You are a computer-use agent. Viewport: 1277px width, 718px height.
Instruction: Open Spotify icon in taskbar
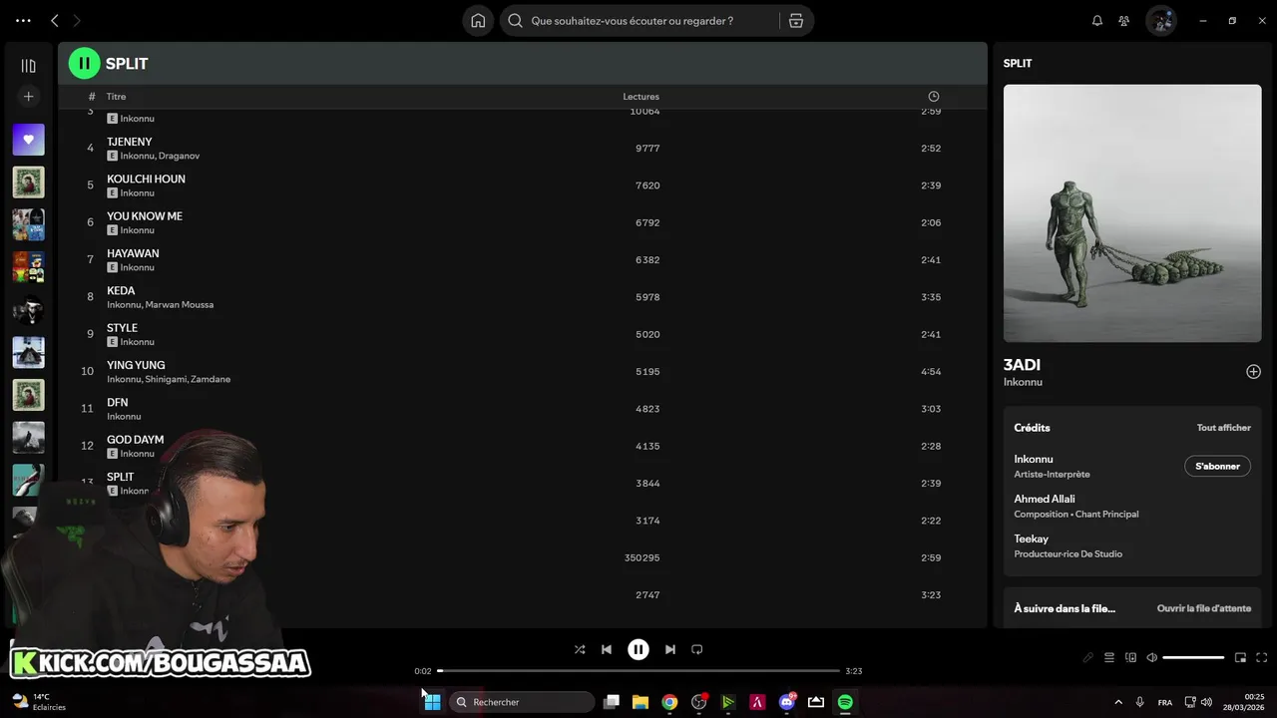point(845,702)
